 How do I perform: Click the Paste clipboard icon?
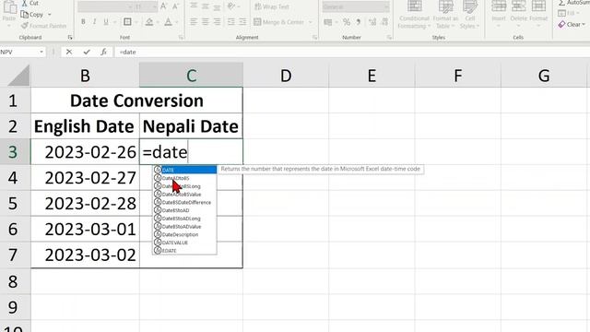tap(9, 6)
